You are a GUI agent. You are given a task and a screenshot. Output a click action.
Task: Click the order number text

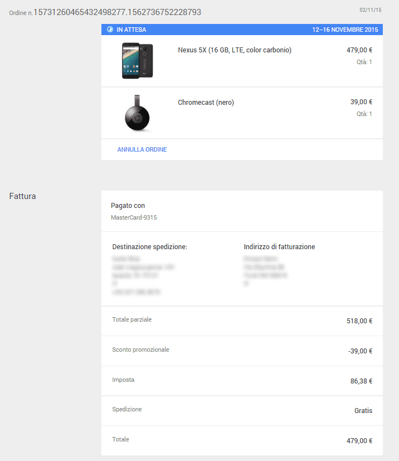point(117,12)
